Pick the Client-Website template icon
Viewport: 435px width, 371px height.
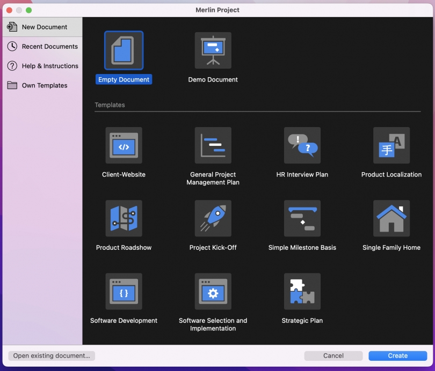(x=124, y=145)
